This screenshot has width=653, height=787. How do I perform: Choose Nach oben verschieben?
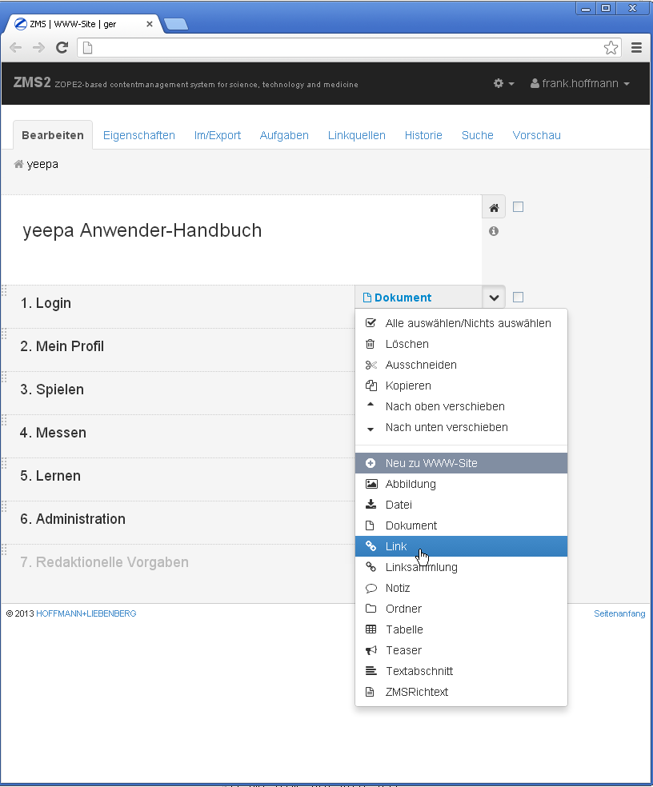pyautogui.click(x=461, y=406)
